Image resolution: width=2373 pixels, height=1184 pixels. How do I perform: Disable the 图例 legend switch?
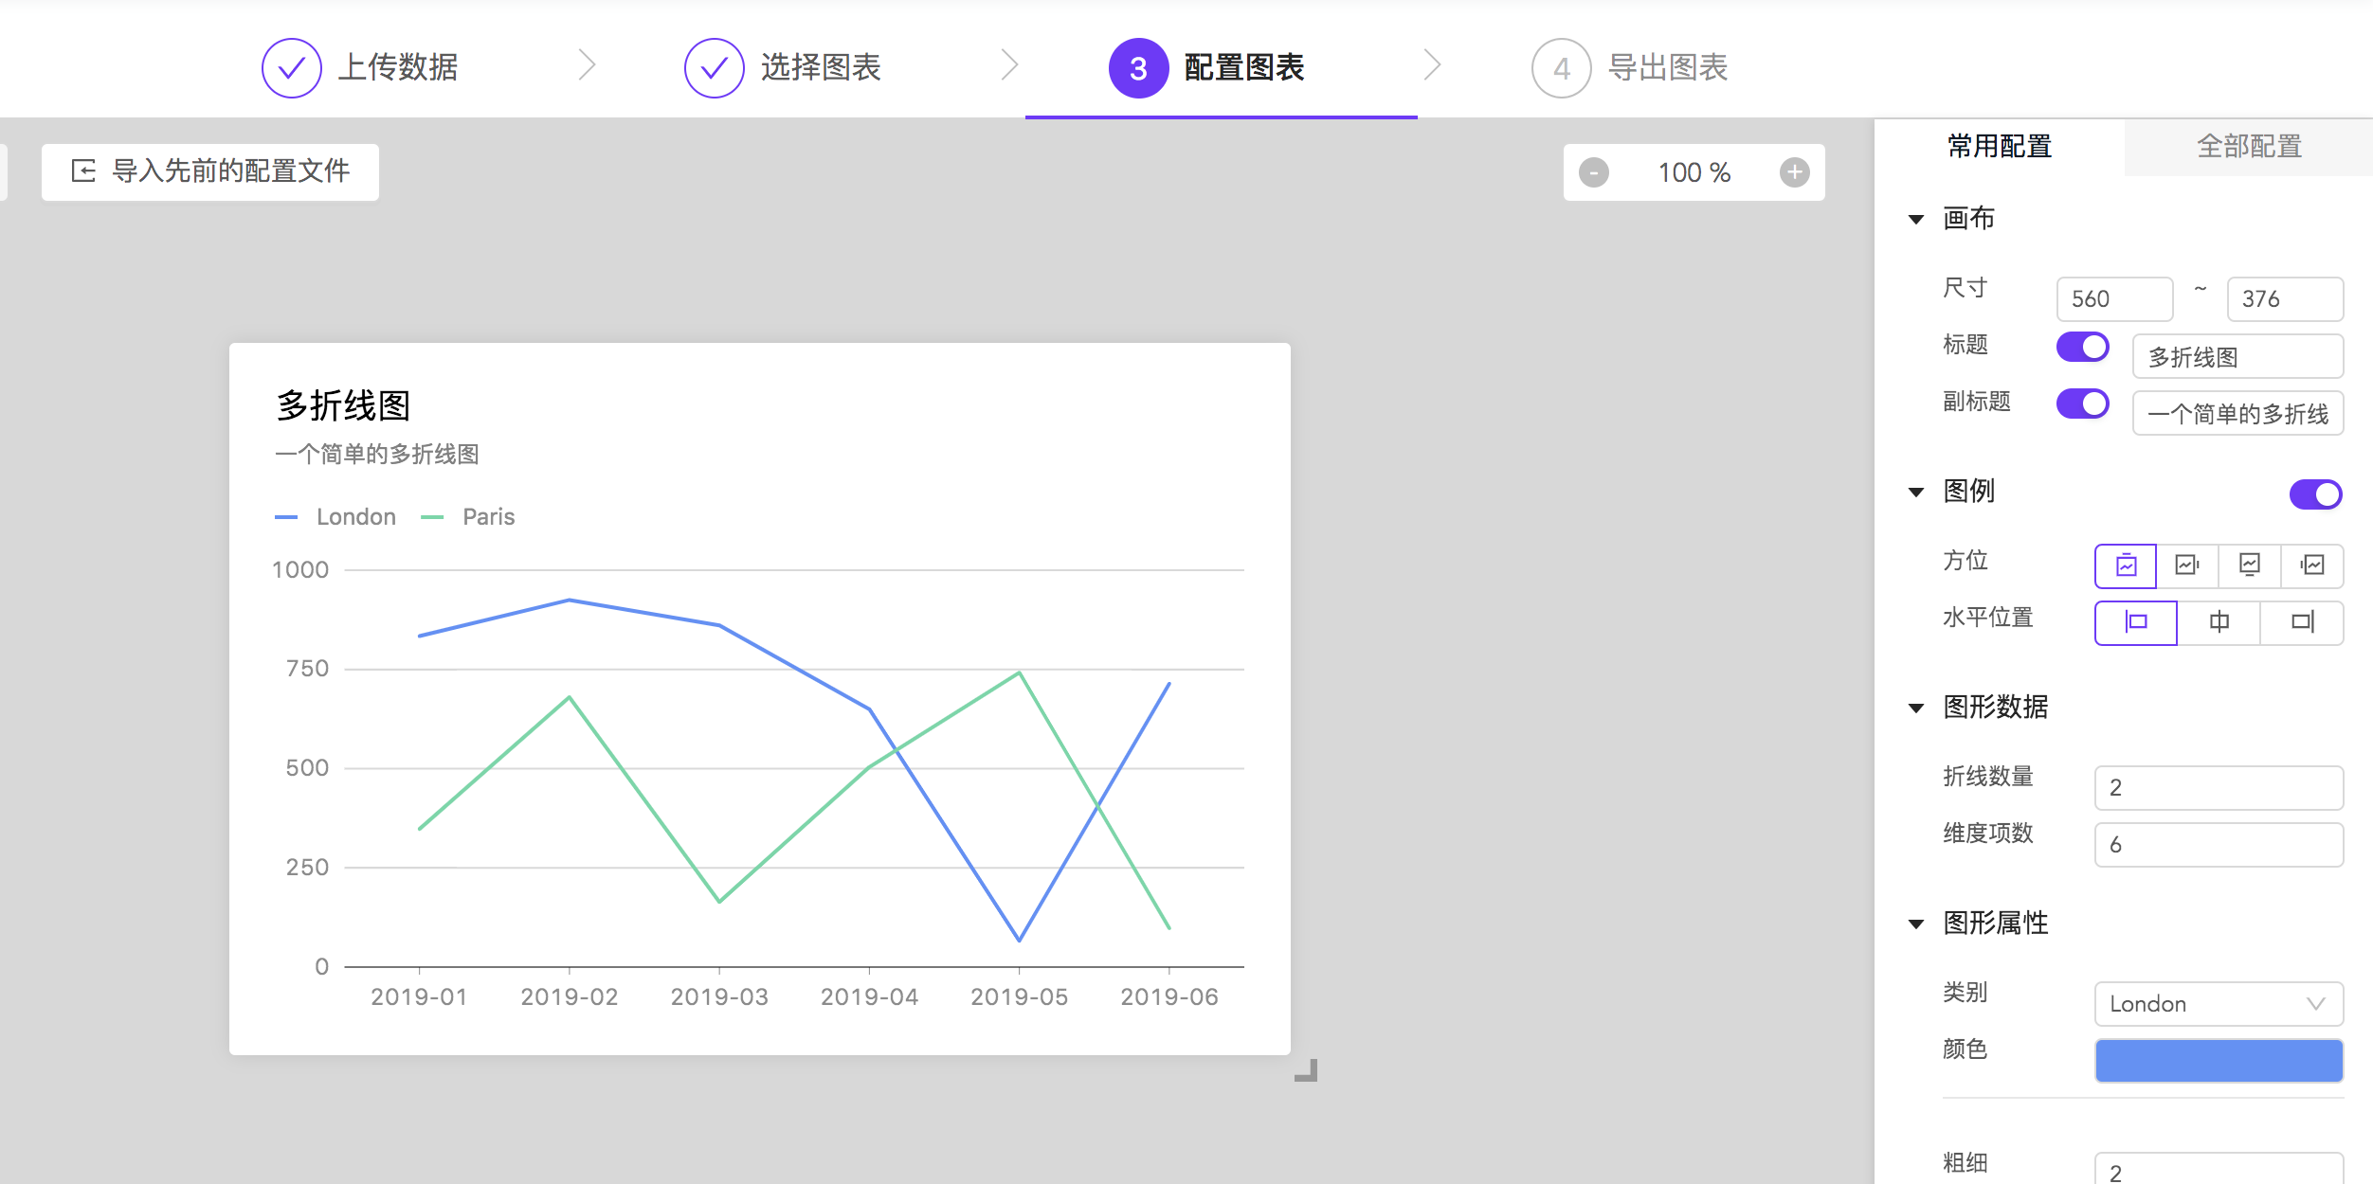[x=2315, y=493]
